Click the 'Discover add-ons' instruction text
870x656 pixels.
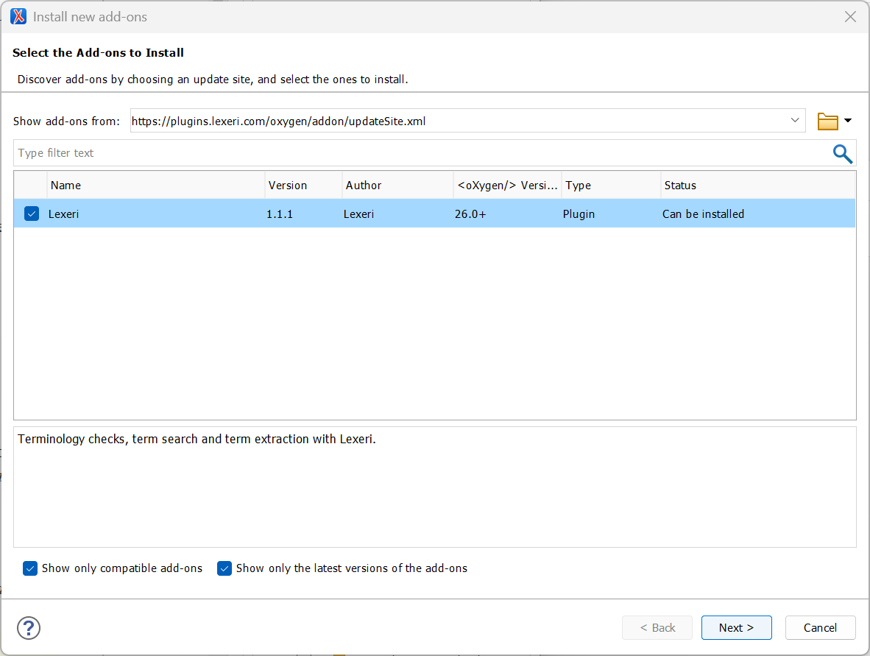pyautogui.click(x=213, y=80)
